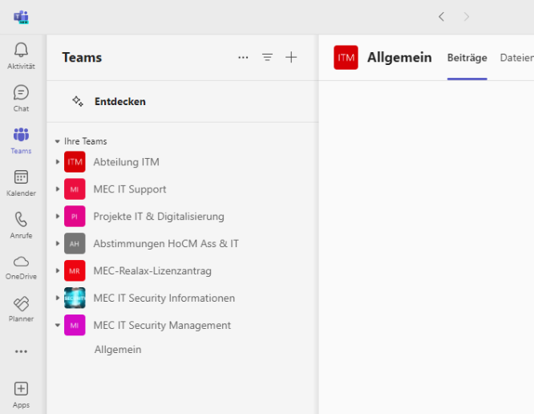Open the filter teams icon
This screenshot has width=534, height=414.
pos(267,57)
